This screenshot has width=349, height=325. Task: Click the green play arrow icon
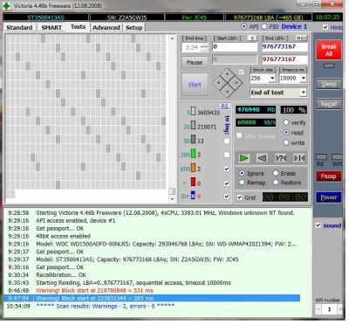click(x=243, y=158)
